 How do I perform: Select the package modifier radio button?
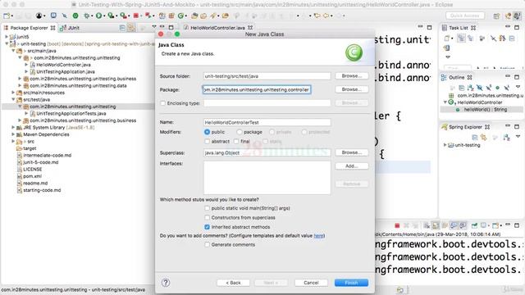pos(239,132)
